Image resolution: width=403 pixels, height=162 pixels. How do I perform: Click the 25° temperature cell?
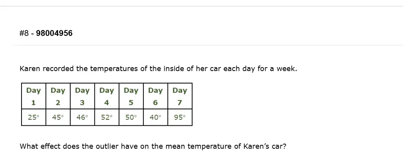tap(34, 117)
